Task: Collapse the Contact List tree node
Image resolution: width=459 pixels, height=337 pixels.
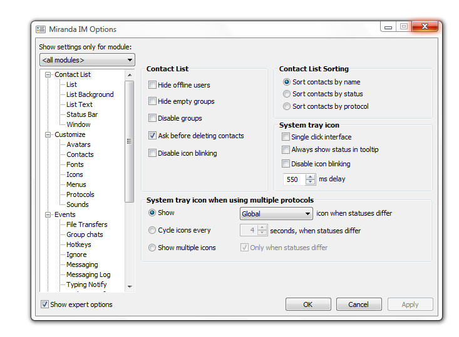Action: [48, 75]
